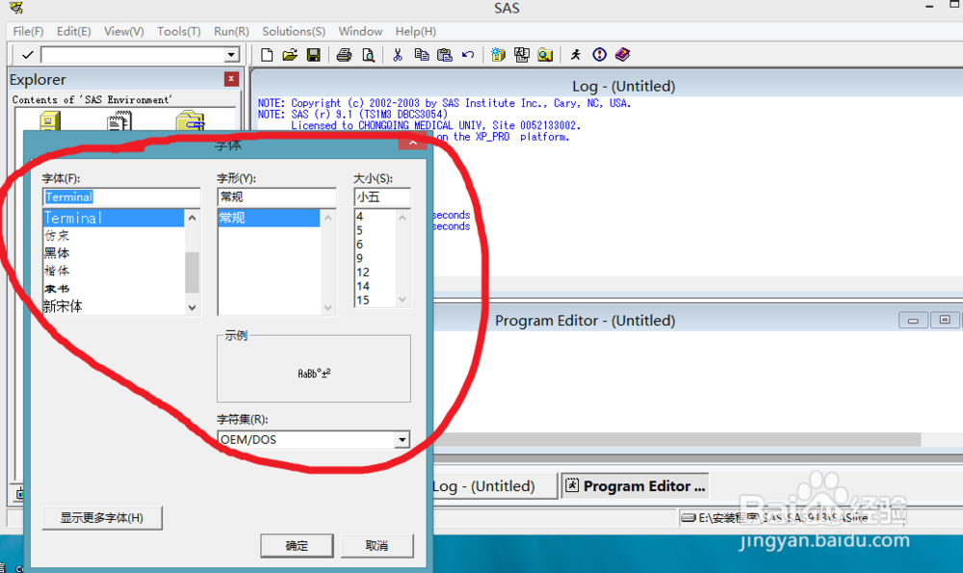Click the Copy toolbar icon

click(x=422, y=55)
